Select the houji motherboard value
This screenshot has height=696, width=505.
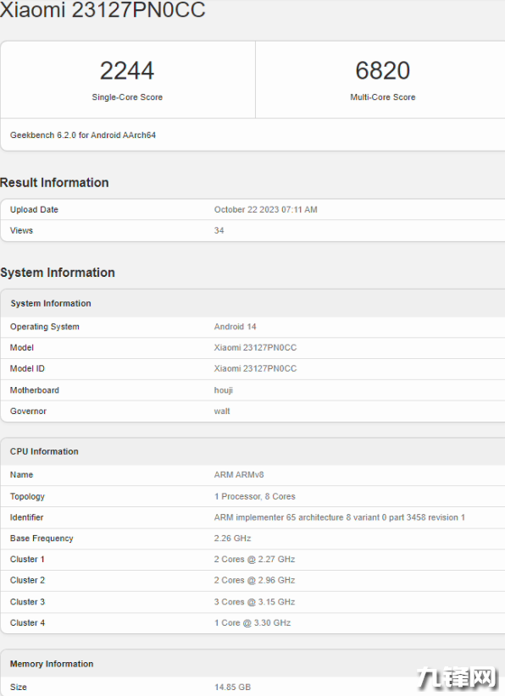point(224,390)
